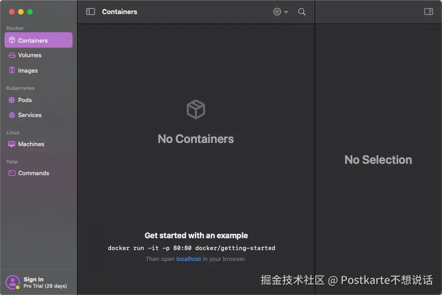Open Kubernetes Services
Viewport: 442px width, 295px height.
[39, 115]
